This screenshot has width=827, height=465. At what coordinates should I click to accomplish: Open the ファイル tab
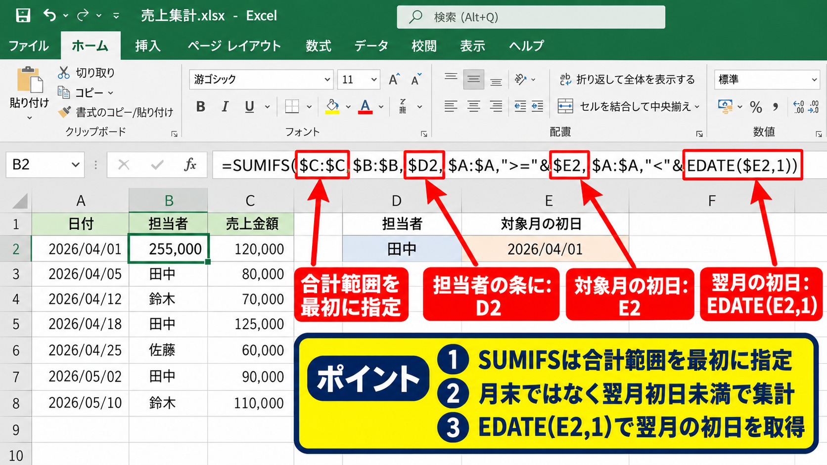pyautogui.click(x=29, y=46)
